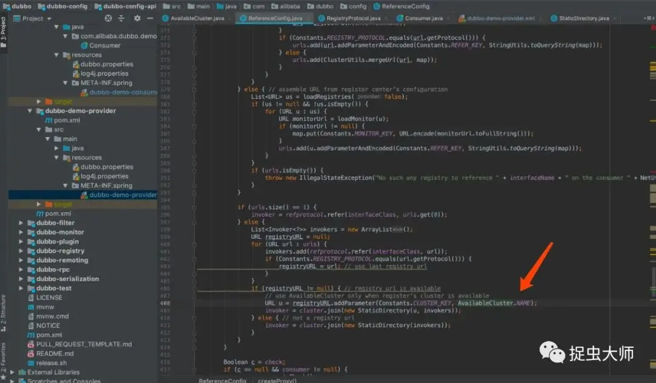Image resolution: width=656 pixels, height=383 pixels.
Task: Click the README.md file icon
Action: [30, 353]
